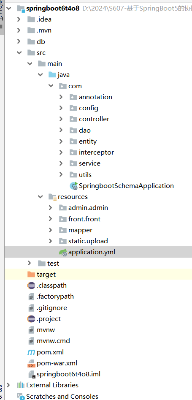The image size is (192, 400).
Task: Click the Maven pom.xml icon
Action: pyautogui.click(x=31, y=352)
